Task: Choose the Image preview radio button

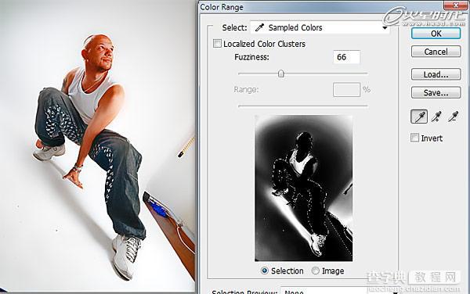Action: (x=316, y=271)
